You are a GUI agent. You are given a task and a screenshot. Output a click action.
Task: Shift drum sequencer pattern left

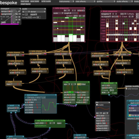(x=113, y=14)
